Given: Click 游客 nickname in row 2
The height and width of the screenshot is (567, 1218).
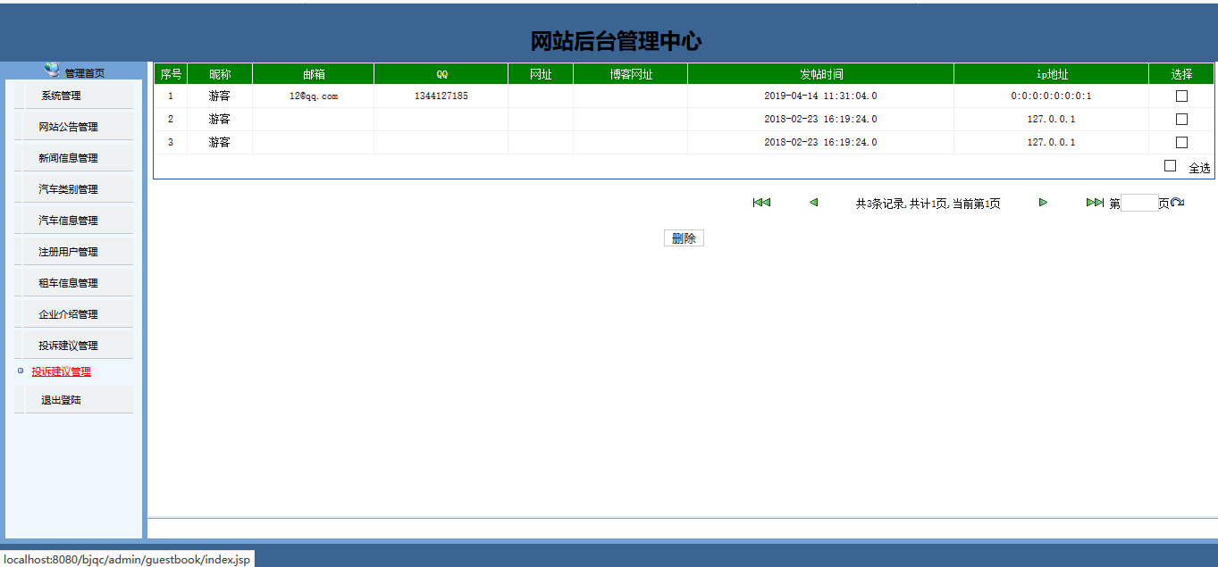Looking at the screenshot, I should [x=220, y=119].
